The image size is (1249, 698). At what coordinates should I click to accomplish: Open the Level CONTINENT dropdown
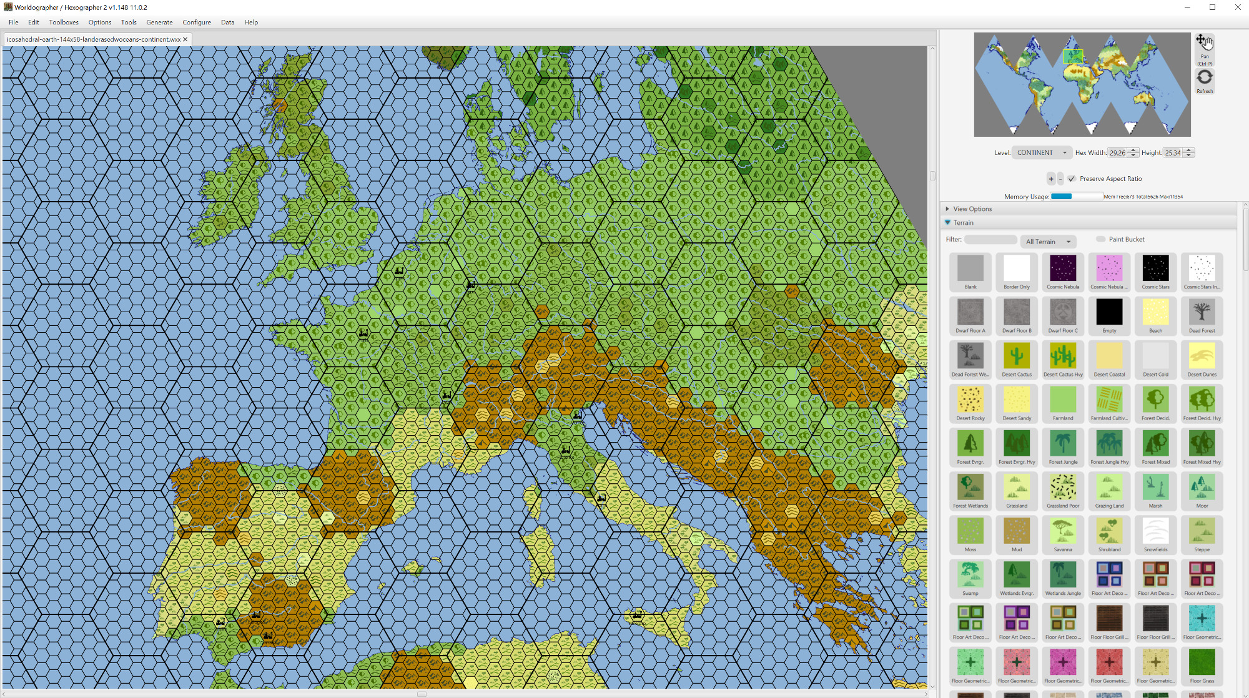tap(1041, 152)
